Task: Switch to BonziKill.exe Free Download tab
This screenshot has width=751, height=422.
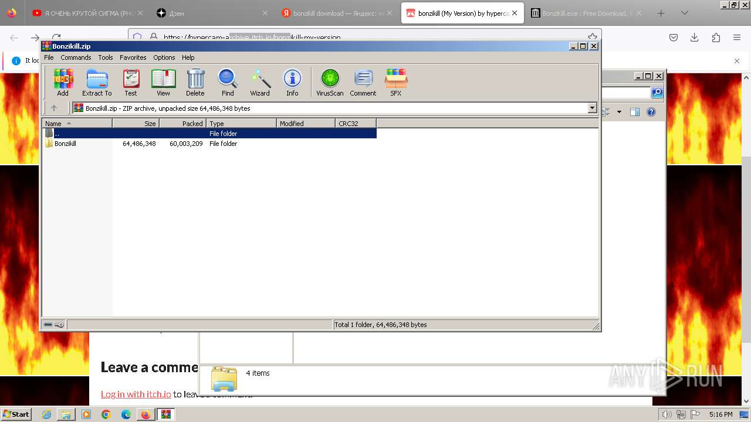Action: [x=586, y=13]
